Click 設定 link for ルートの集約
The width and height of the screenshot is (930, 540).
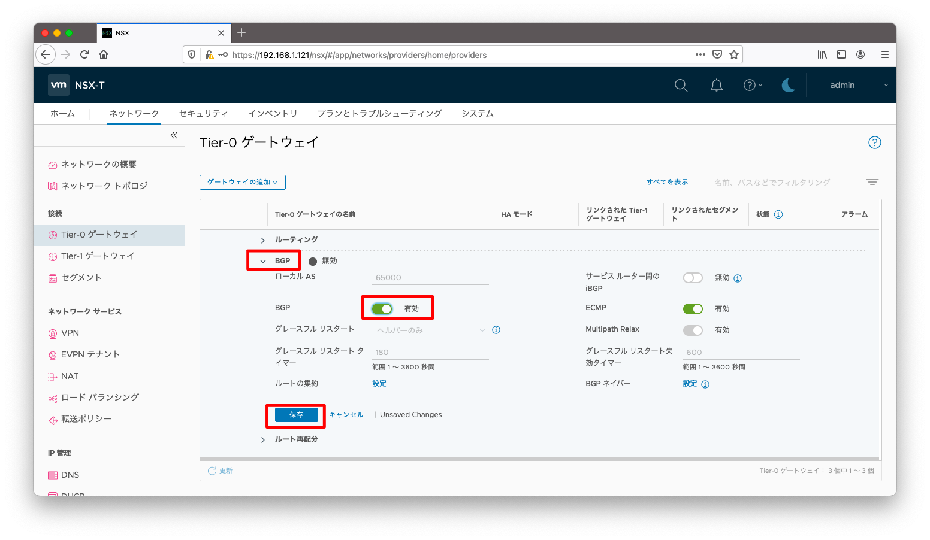point(379,383)
